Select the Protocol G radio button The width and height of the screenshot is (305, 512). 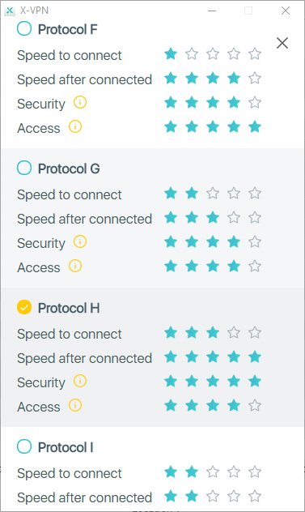[x=24, y=168]
